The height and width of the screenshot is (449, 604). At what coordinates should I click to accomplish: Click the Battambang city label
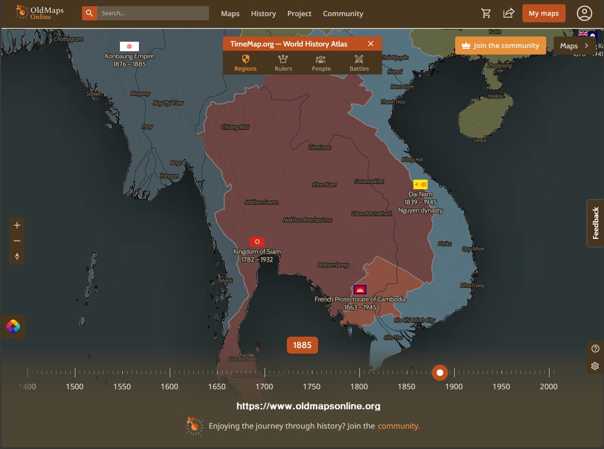pyautogui.click(x=333, y=265)
